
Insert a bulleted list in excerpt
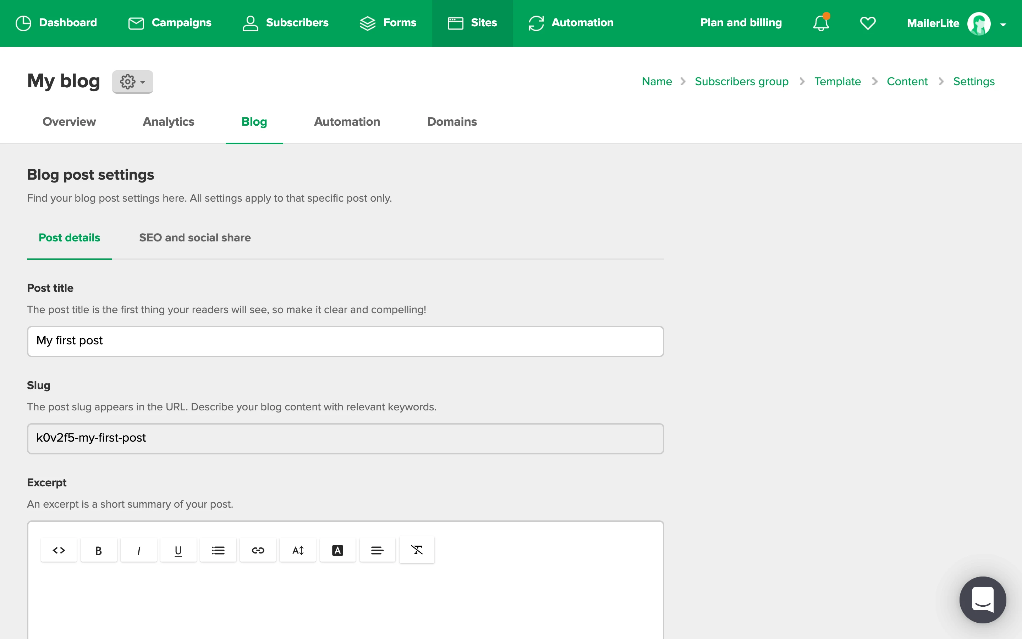click(218, 550)
